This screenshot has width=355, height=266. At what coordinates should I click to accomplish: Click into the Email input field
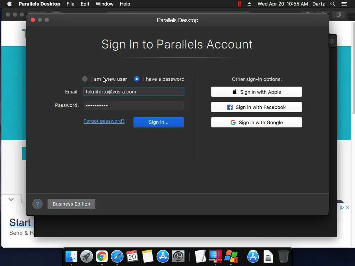click(134, 91)
